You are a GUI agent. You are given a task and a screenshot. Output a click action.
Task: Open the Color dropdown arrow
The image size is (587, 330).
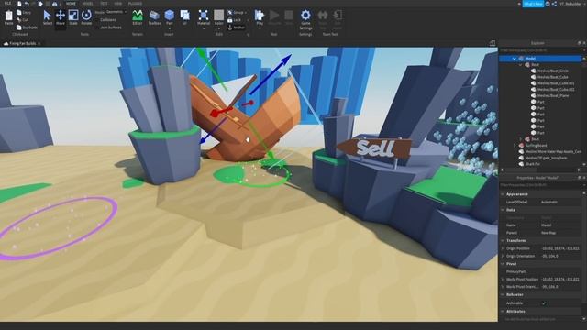(x=219, y=27)
